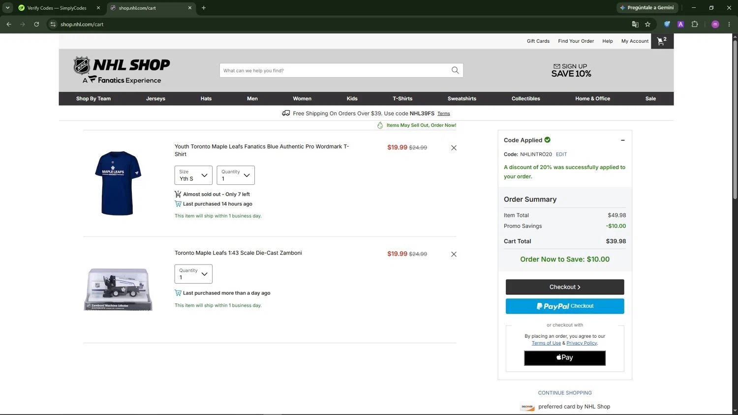The image size is (738, 415).
Task: Go forward in browser history
Action: (23, 24)
